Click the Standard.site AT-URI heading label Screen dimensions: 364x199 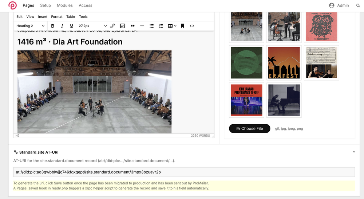tap(39, 152)
